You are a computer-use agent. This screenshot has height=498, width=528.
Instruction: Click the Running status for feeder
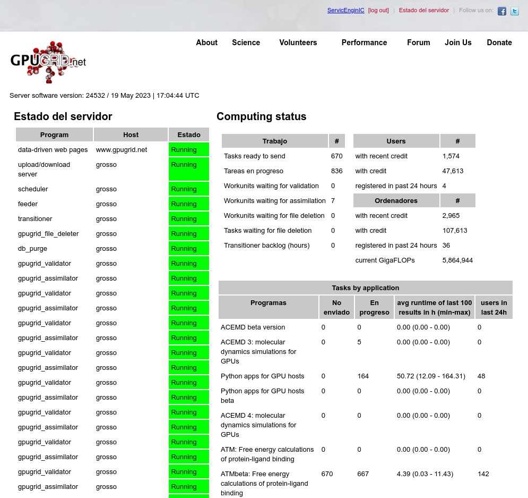(x=188, y=204)
